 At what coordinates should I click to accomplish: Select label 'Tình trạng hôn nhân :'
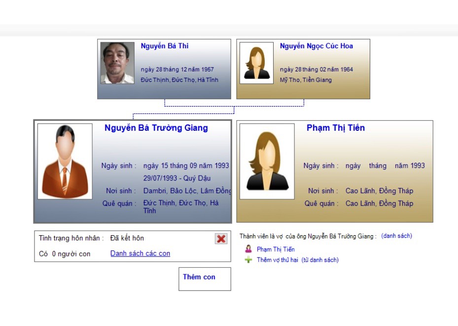pos(71,238)
